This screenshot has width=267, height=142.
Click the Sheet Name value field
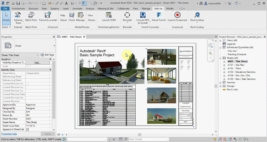38,122
